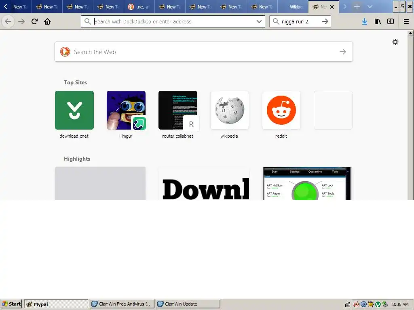Open the Windows Start menu
The width and height of the screenshot is (414, 310).
pos(11,304)
